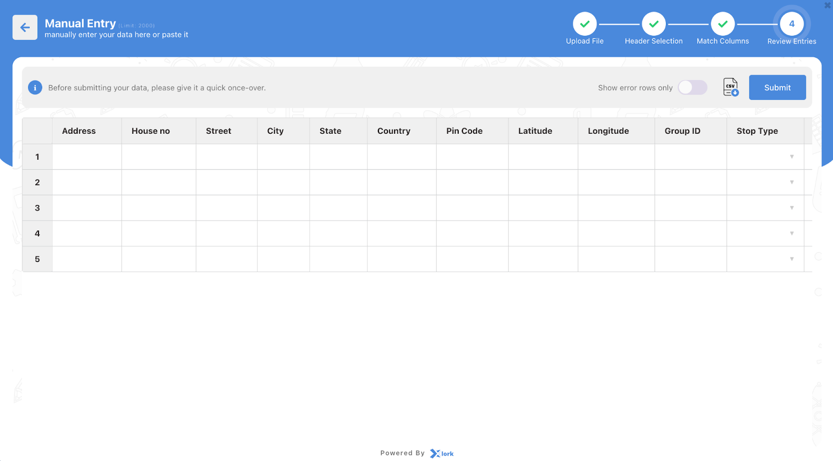Screen dimensions: 833x461
Task: Click the Latitude column header
Action: tap(543, 131)
